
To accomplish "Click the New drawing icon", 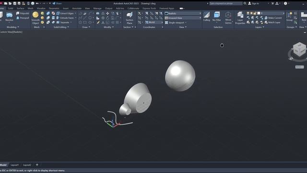I will pos(6,3).
